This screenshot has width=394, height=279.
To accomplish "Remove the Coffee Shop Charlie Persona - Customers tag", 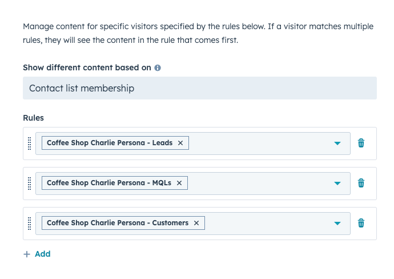I will point(196,223).
